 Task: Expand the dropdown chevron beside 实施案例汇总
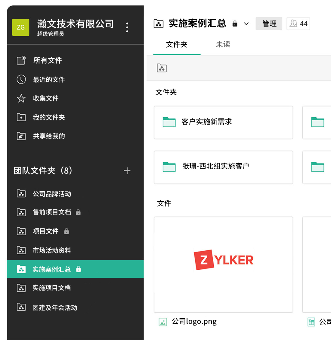[x=246, y=24]
